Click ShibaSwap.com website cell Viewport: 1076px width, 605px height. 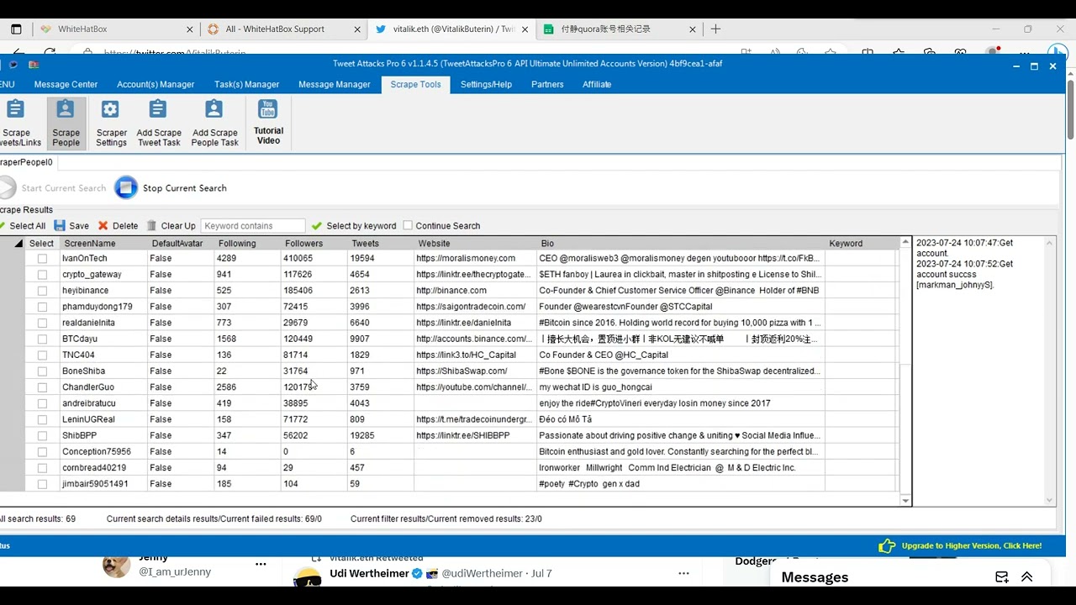474,371
